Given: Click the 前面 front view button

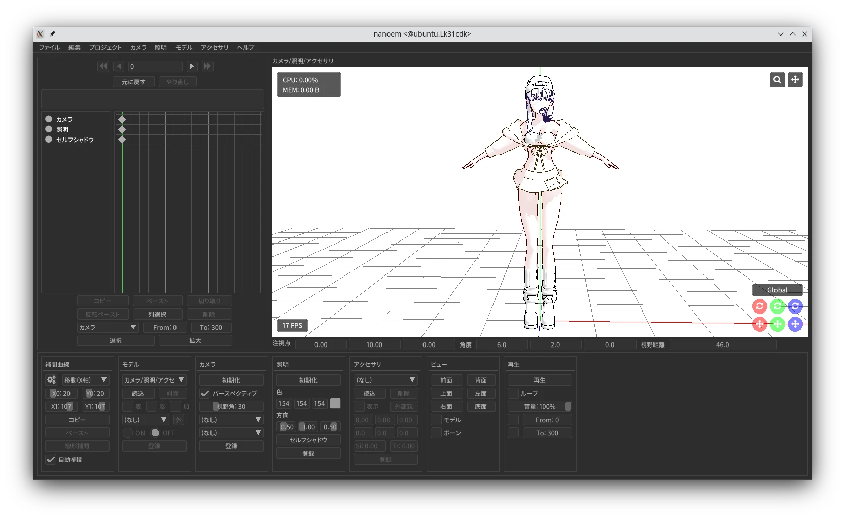Looking at the screenshot, I should point(446,380).
